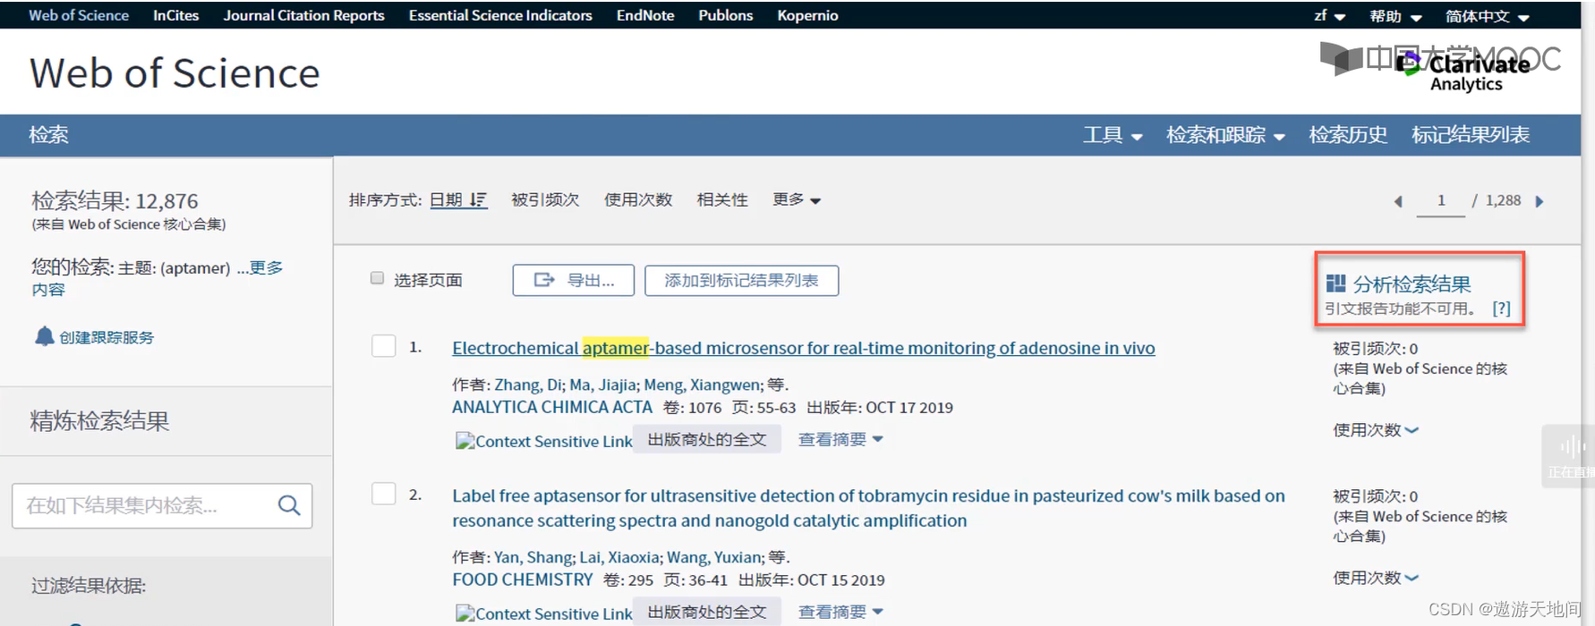
Task: Click the date sort direction icon
Action: click(478, 200)
